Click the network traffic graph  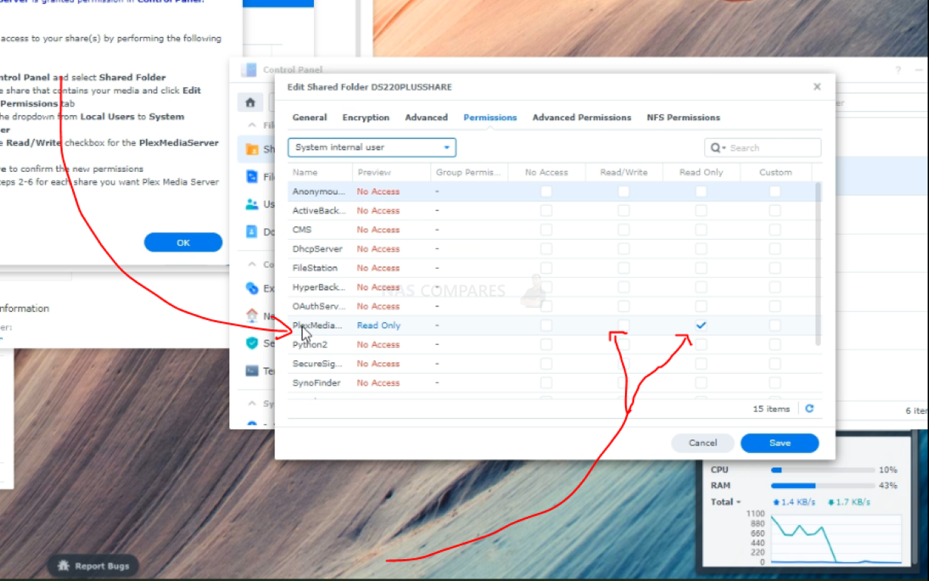point(836,538)
